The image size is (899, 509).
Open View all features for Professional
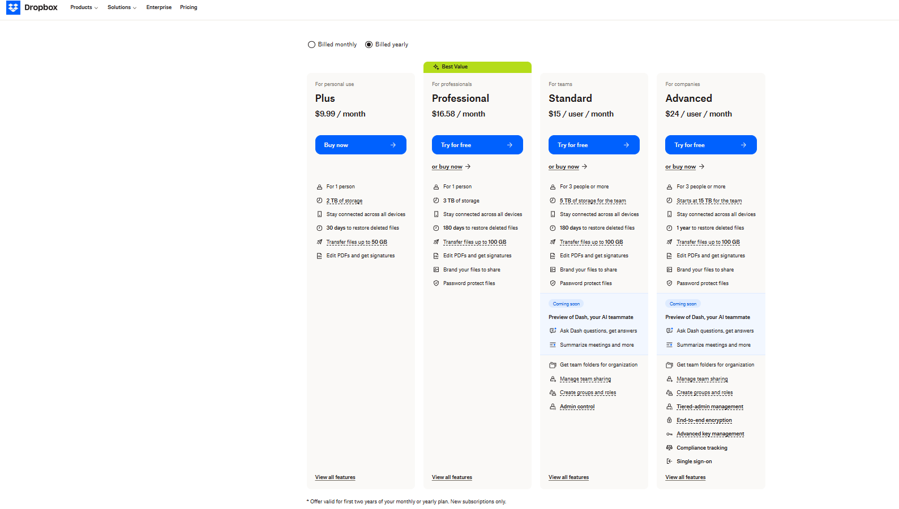[x=452, y=477]
